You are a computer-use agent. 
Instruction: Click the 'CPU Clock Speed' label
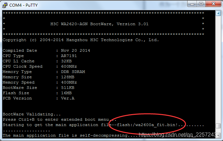[23, 66]
